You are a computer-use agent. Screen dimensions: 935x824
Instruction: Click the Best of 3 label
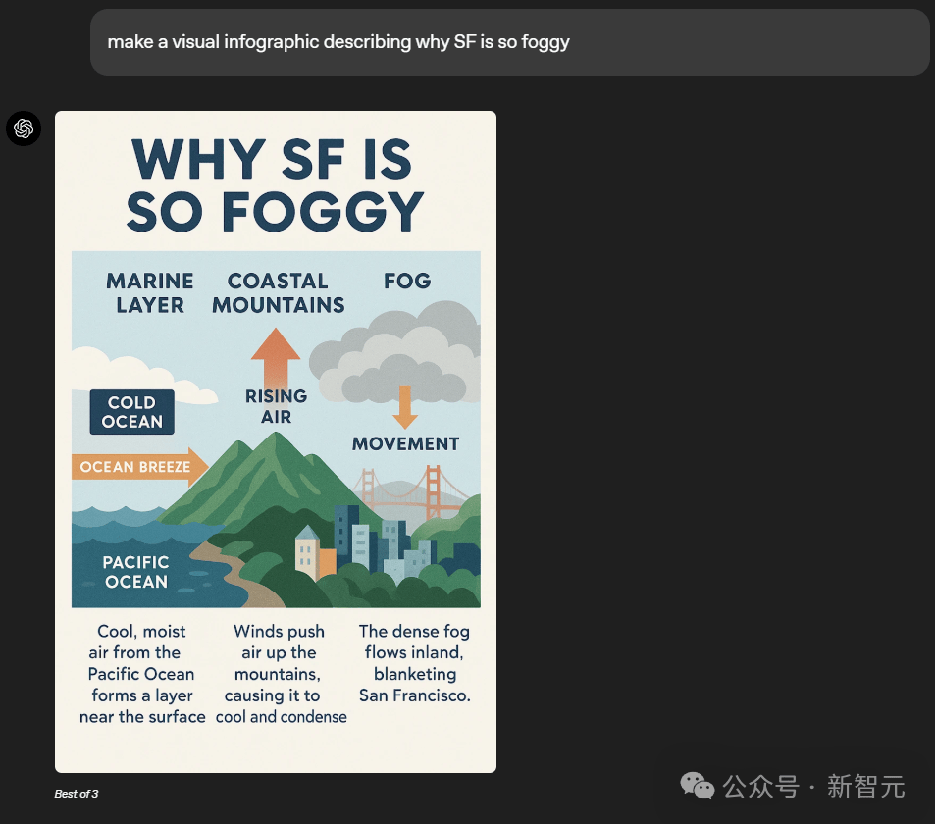click(77, 794)
